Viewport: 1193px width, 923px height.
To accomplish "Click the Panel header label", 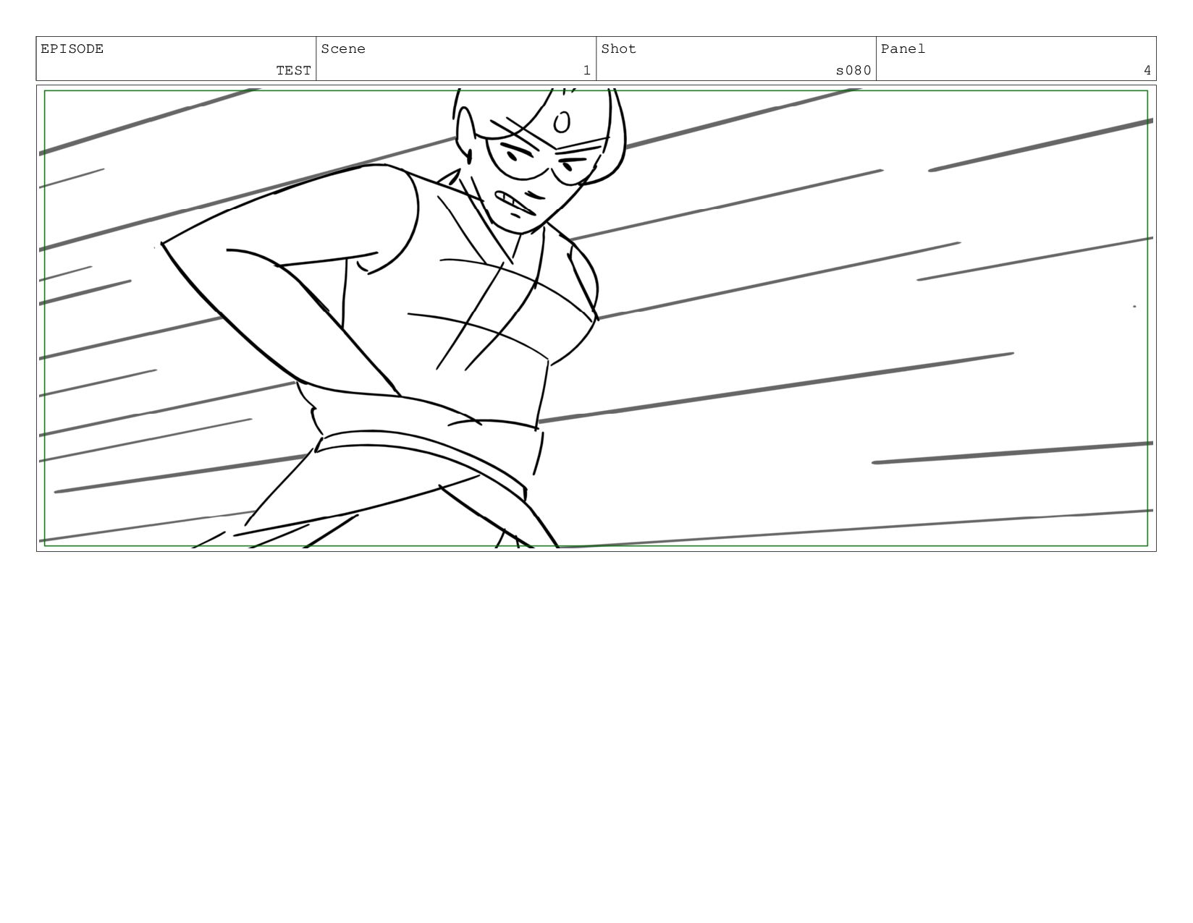I will point(903,49).
